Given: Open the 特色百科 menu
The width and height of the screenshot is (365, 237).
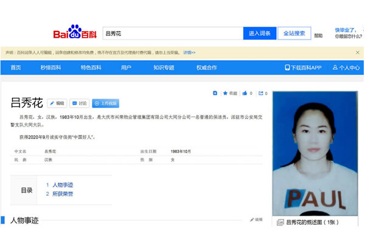Looking at the screenshot, I should tap(91, 67).
